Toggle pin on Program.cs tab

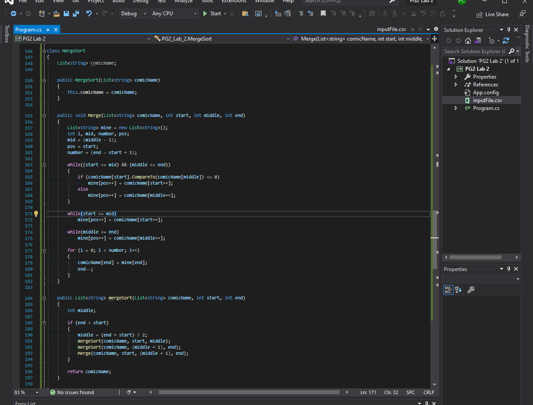click(x=48, y=30)
